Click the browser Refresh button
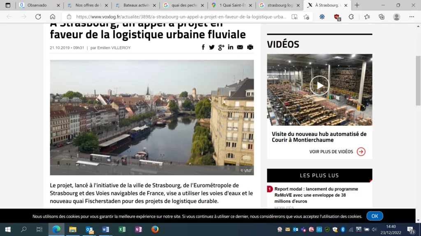 pyautogui.click(x=38, y=17)
